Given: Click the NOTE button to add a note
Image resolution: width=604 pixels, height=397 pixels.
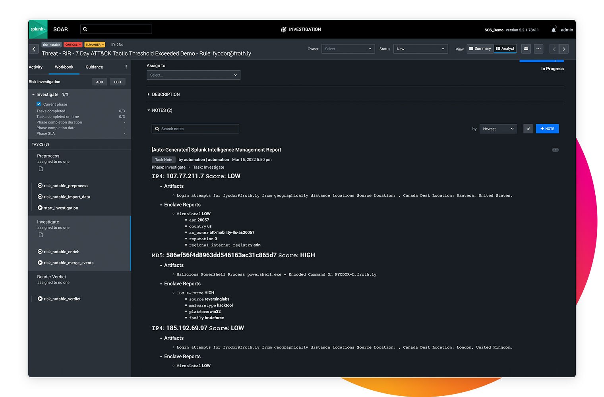Looking at the screenshot, I should (x=547, y=129).
